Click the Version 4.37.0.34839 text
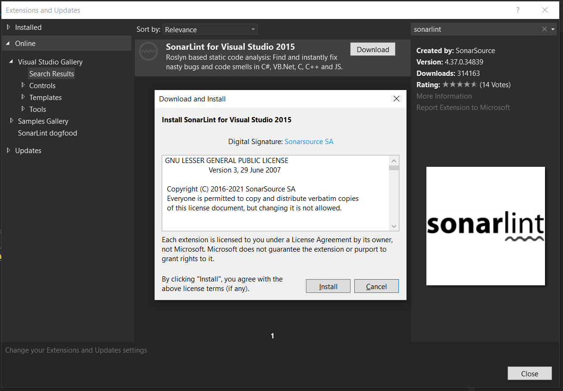 (x=450, y=62)
